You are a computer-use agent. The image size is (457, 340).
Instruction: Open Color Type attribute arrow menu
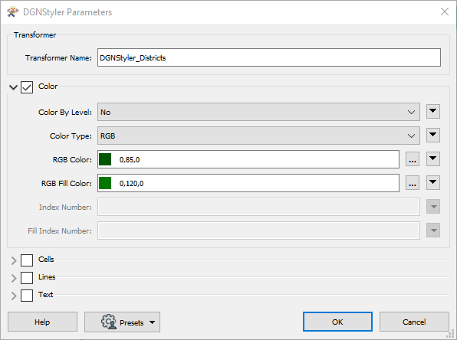point(433,136)
